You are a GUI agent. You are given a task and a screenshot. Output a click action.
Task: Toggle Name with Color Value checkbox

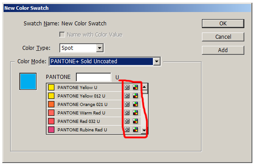tap(62, 35)
